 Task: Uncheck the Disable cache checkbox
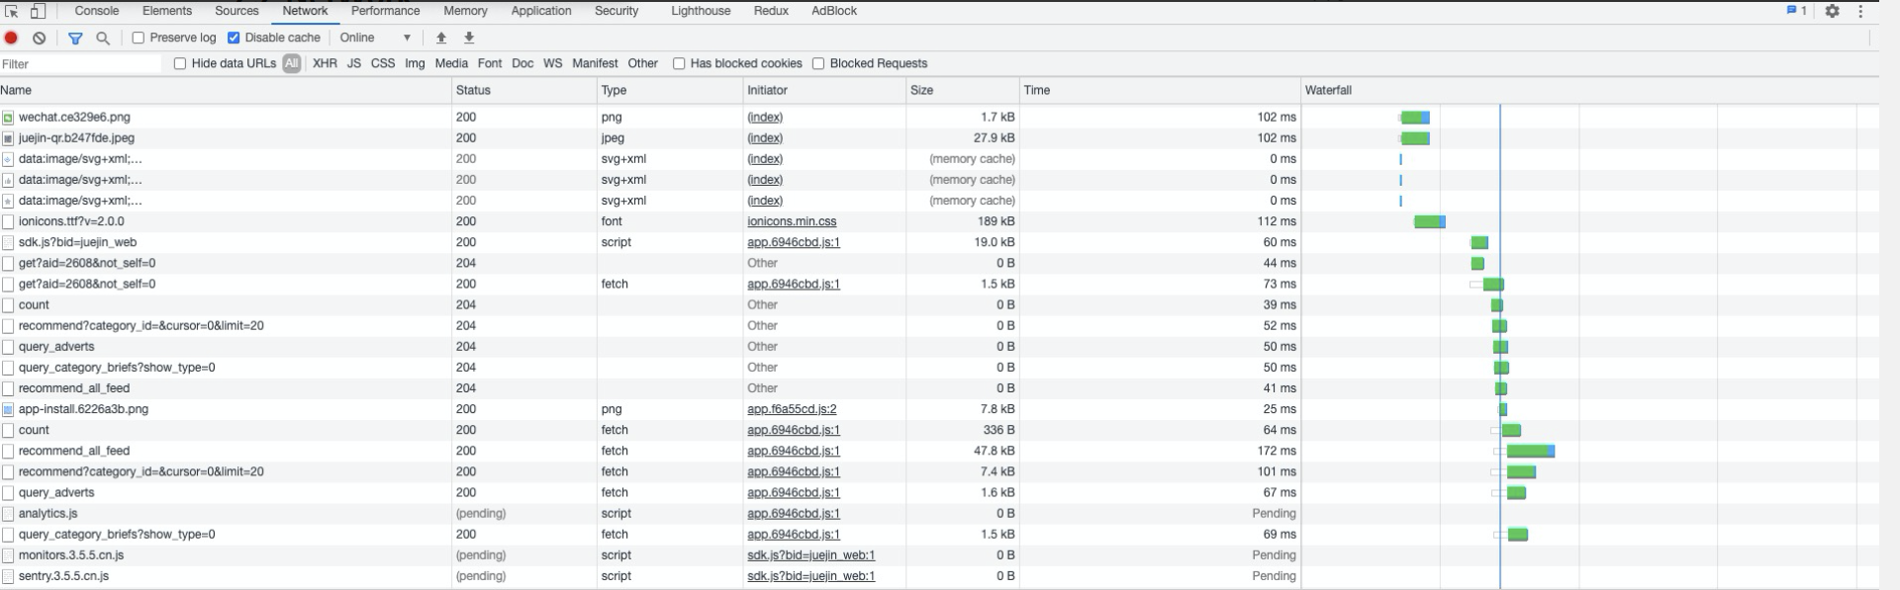tap(234, 38)
